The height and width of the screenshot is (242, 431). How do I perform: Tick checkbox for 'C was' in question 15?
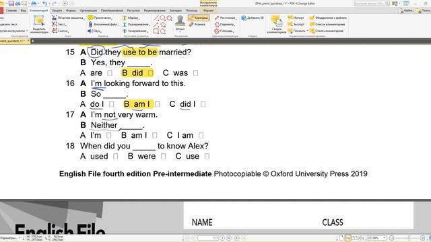[195, 73]
